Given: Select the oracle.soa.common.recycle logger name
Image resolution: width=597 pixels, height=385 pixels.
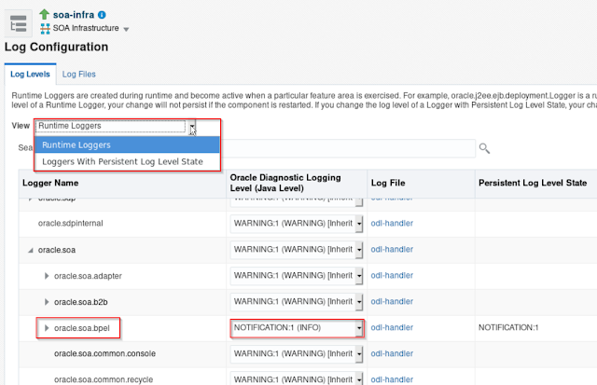Looking at the screenshot, I should tap(104, 379).
